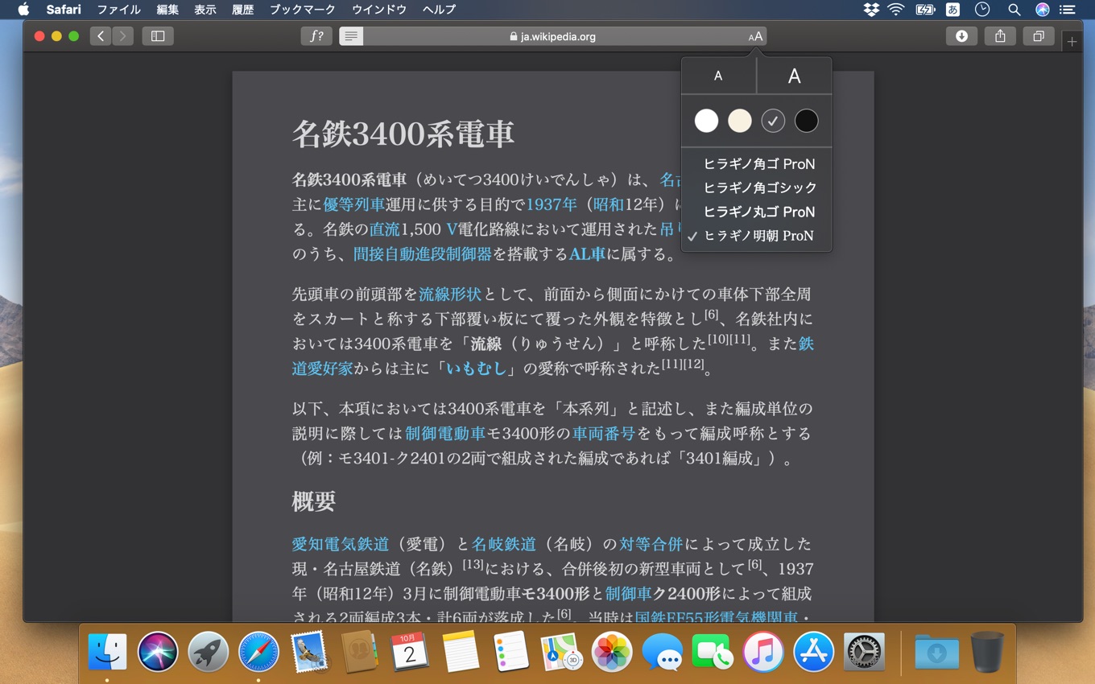
Task: Go back with the Safari back arrow
Action: (101, 36)
